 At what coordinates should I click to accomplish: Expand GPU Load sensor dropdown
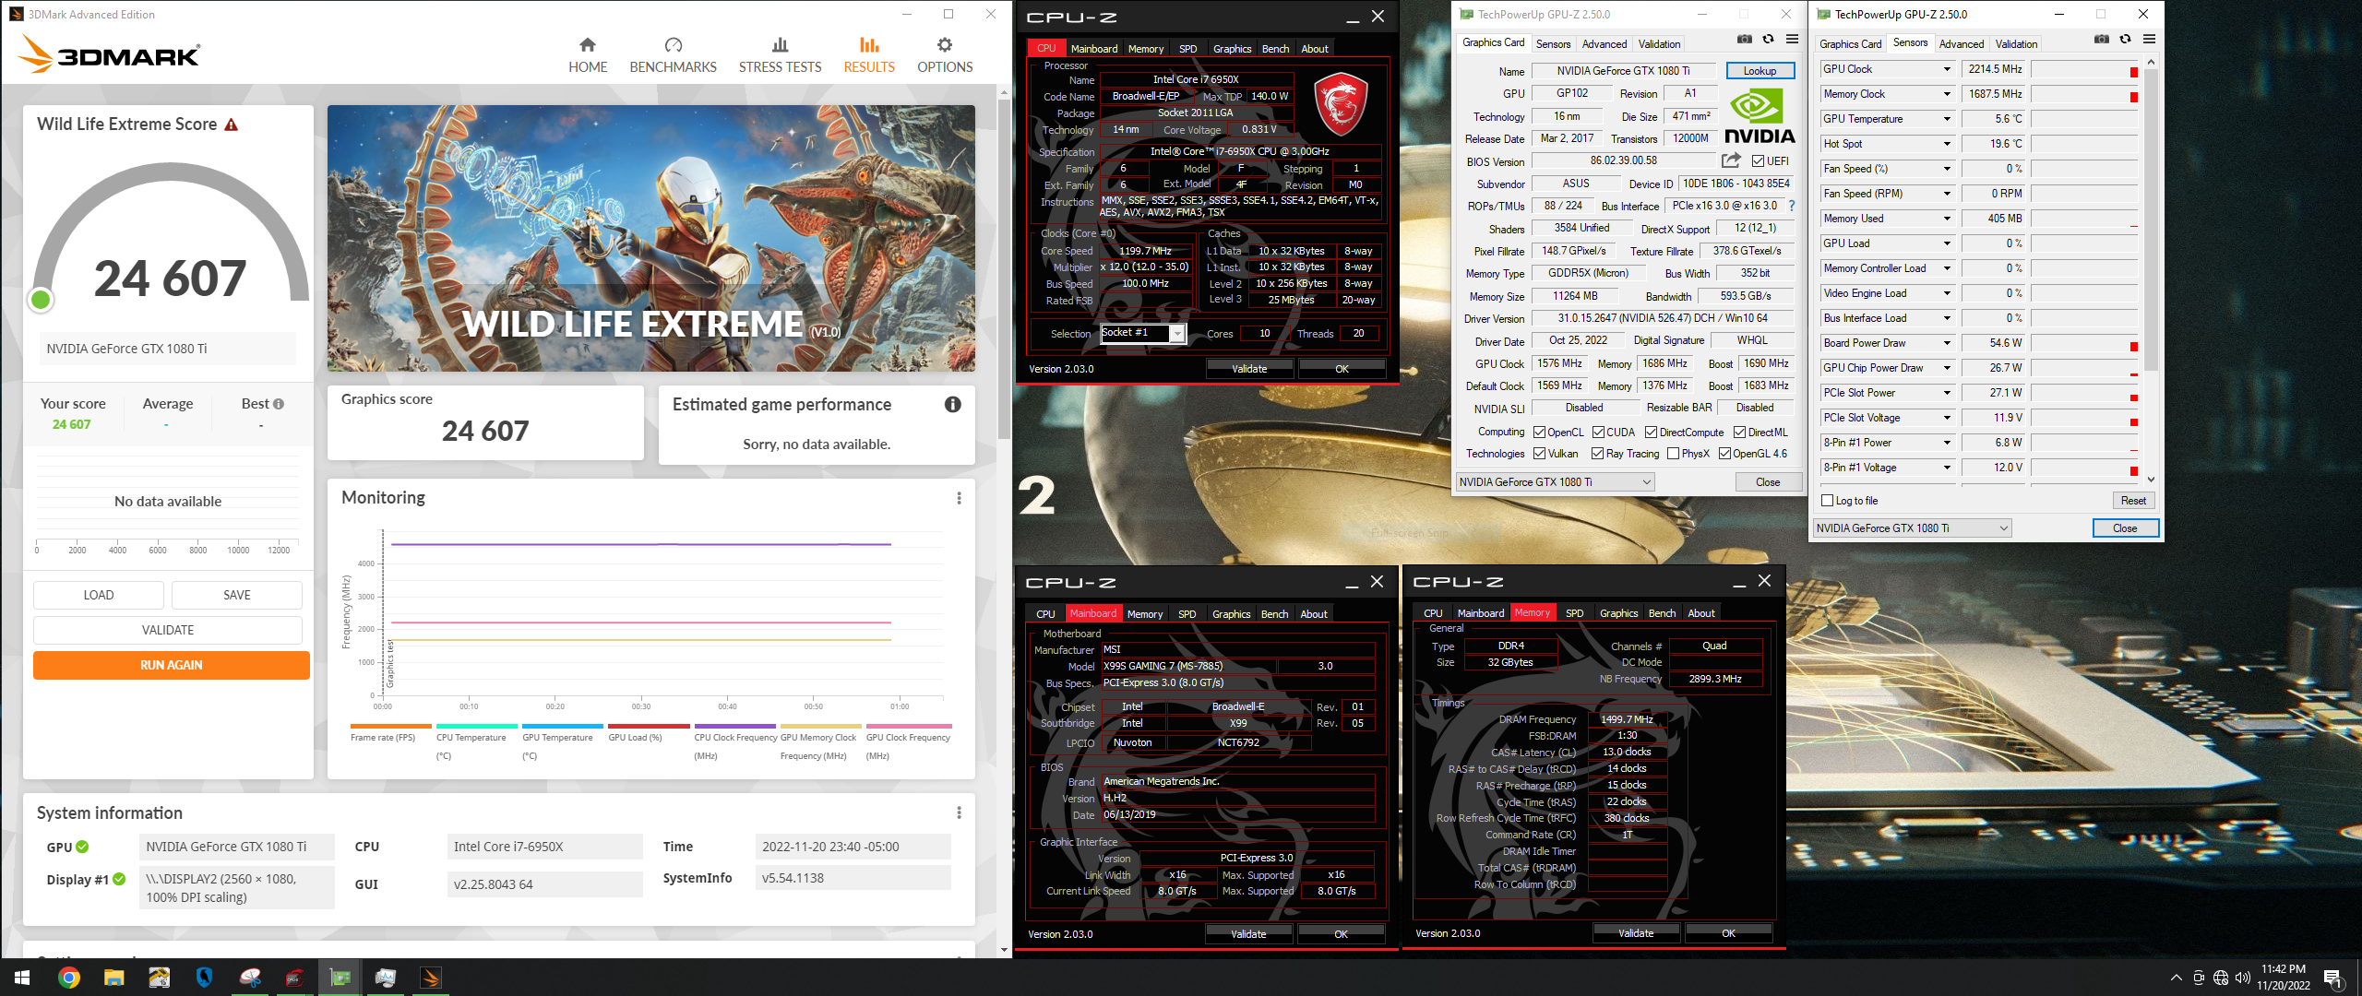(x=1947, y=243)
